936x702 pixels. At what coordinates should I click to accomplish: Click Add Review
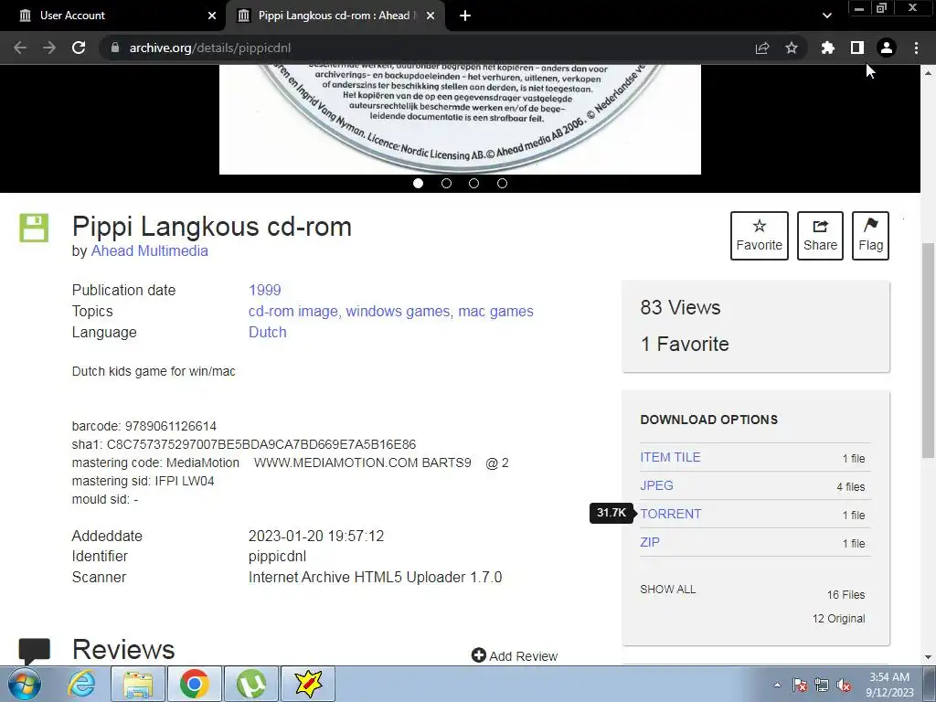click(x=515, y=655)
